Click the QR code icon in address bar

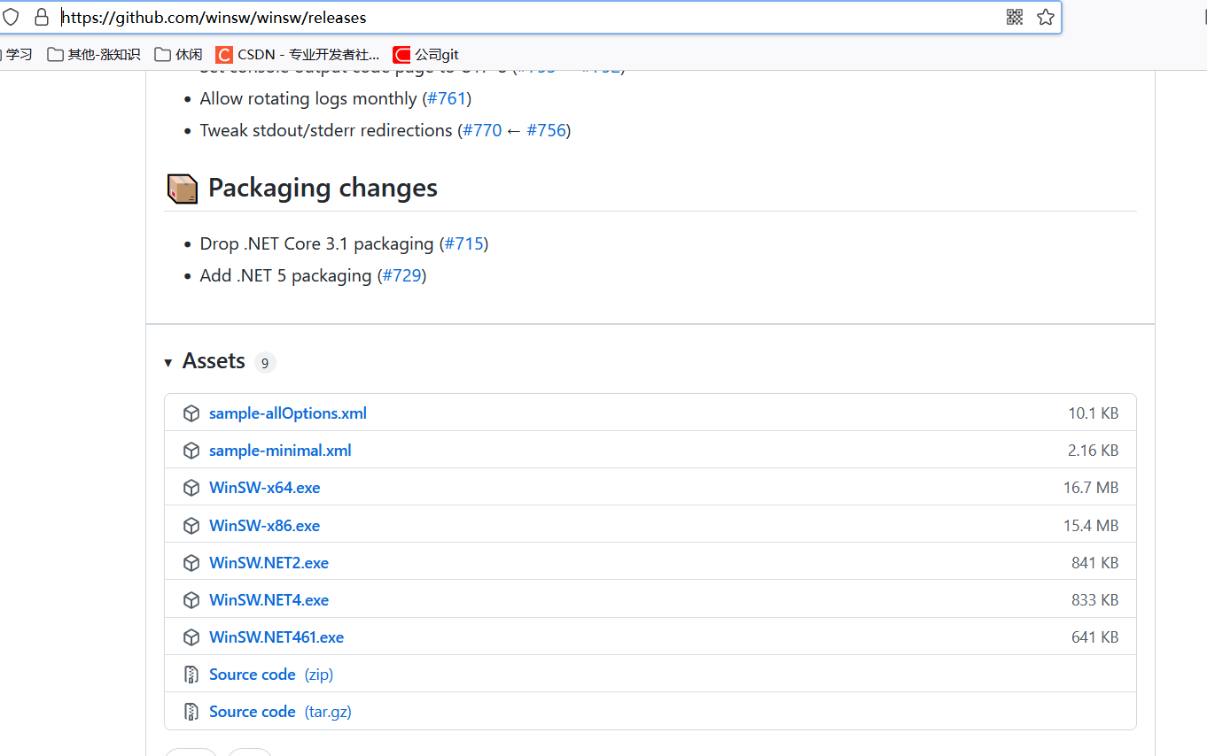(1015, 17)
